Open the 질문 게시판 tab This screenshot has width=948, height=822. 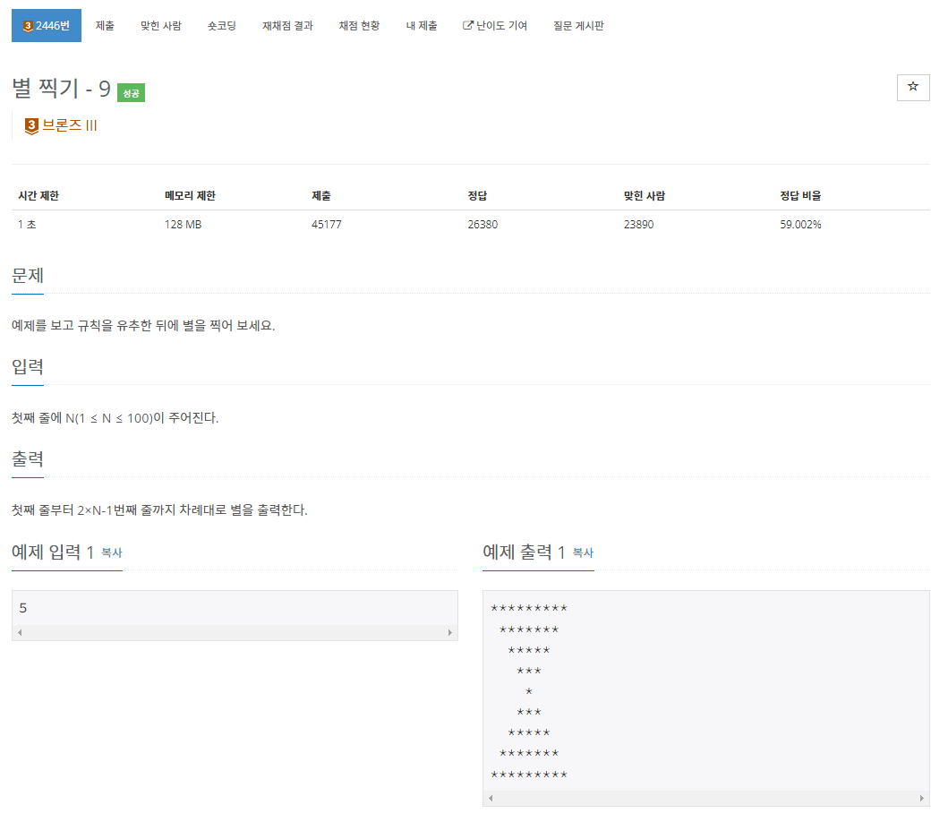pyautogui.click(x=578, y=25)
